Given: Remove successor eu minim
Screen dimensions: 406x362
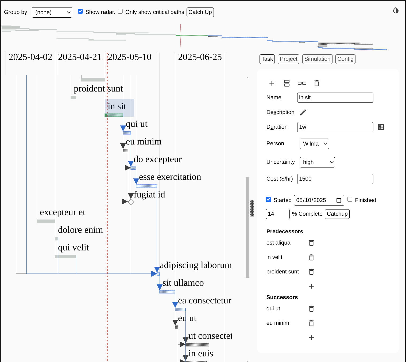Looking at the screenshot, I should [311, 323].
